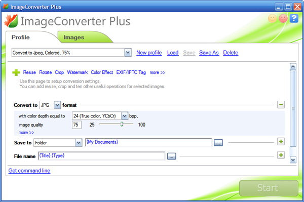Click the title bar ImageConverter Plus icon

(6, 7)
